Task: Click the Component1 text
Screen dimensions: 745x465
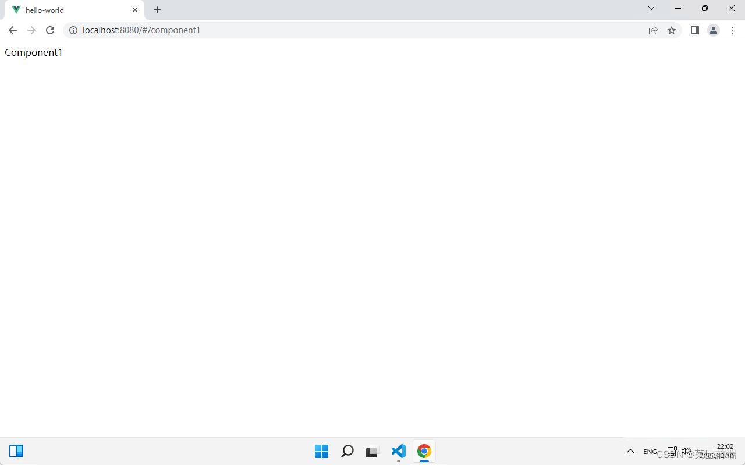Action: pos(34,52)
